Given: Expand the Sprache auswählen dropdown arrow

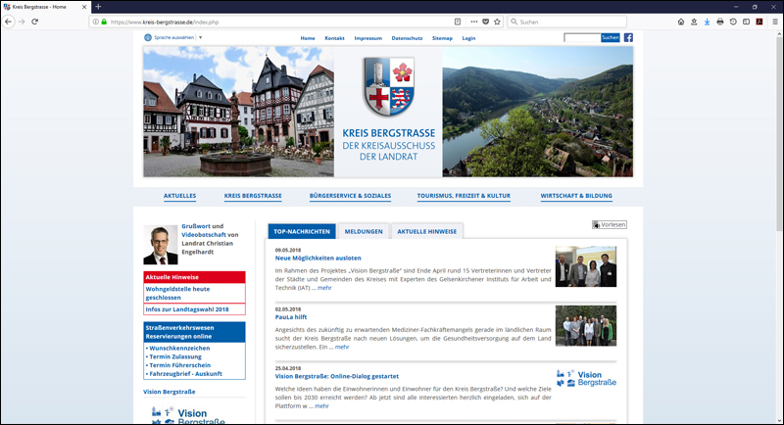Looking at the screenshot, I should (x=200, y=37).
